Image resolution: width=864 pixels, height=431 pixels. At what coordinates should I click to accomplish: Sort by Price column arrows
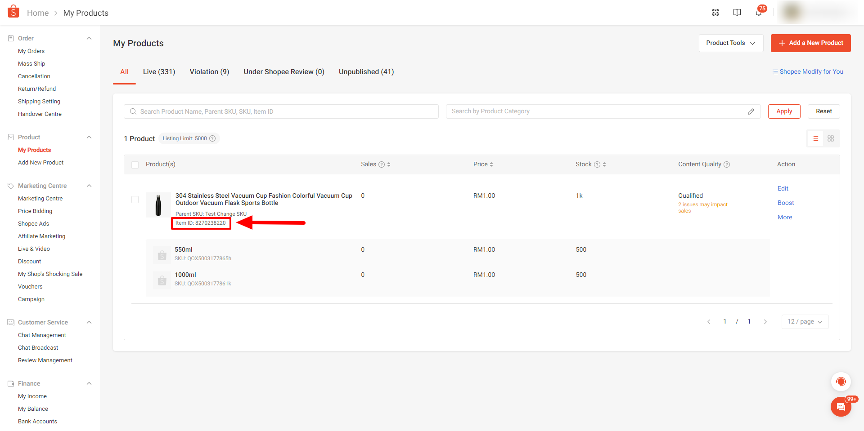click(491, 164)
